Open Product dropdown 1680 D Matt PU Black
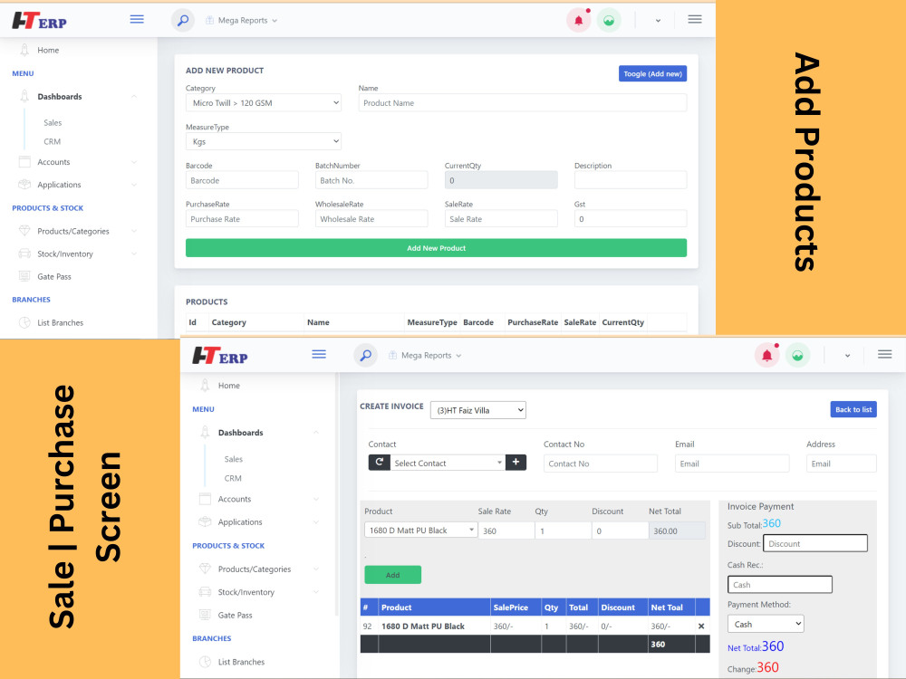This screenshot has width=906, height=679. coord(420,530)
